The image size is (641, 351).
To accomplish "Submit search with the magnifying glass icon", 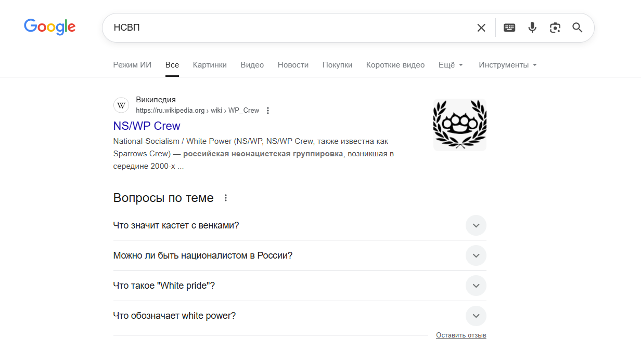I will pos(578,28).
